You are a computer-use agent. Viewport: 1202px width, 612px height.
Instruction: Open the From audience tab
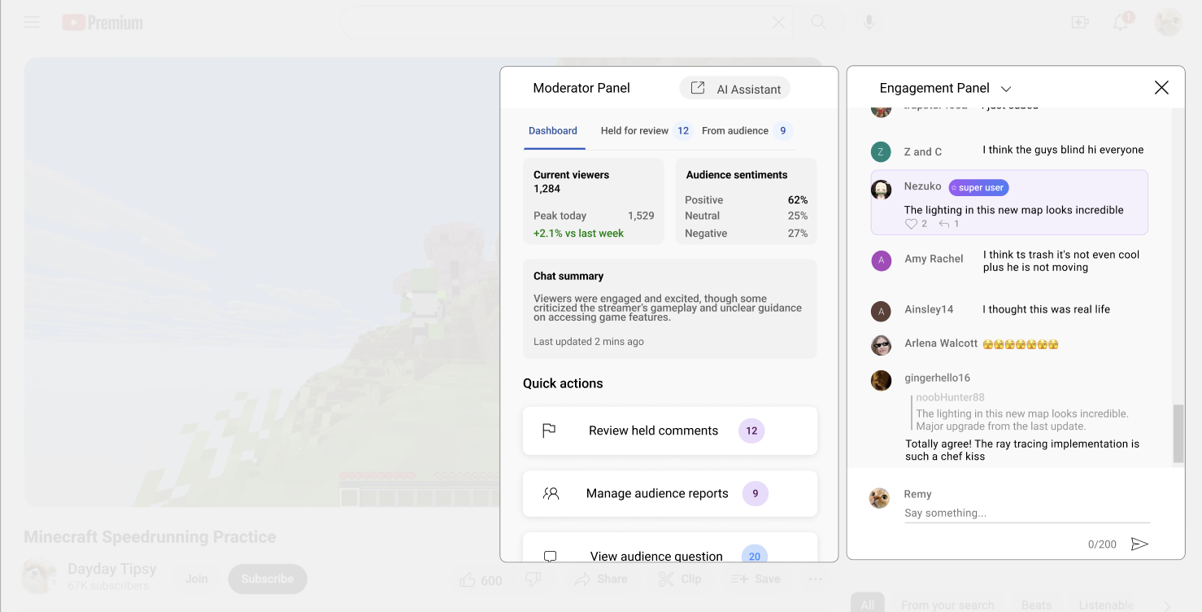tap(734, 131)
